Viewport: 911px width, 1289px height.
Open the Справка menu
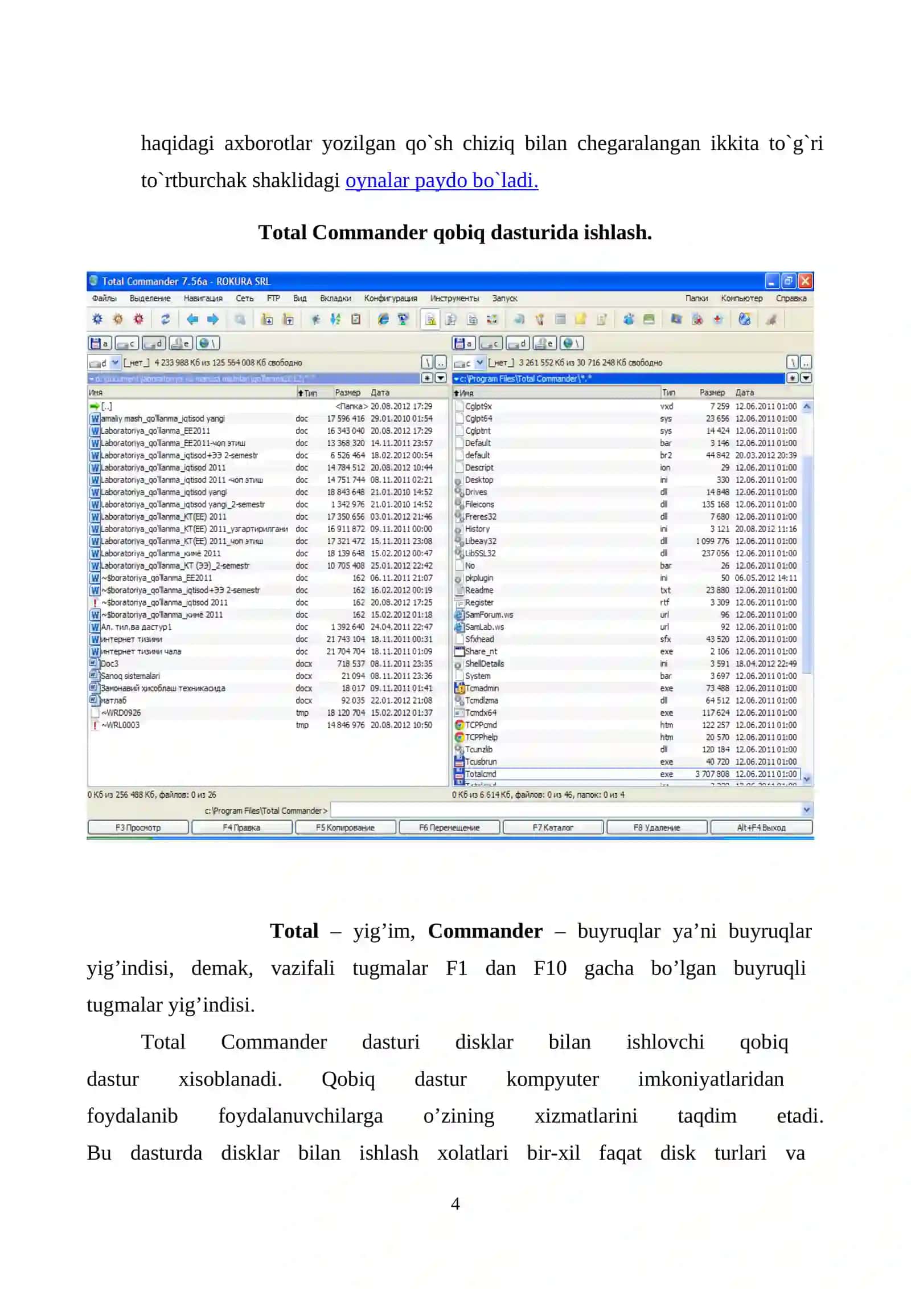click(790, 298)
